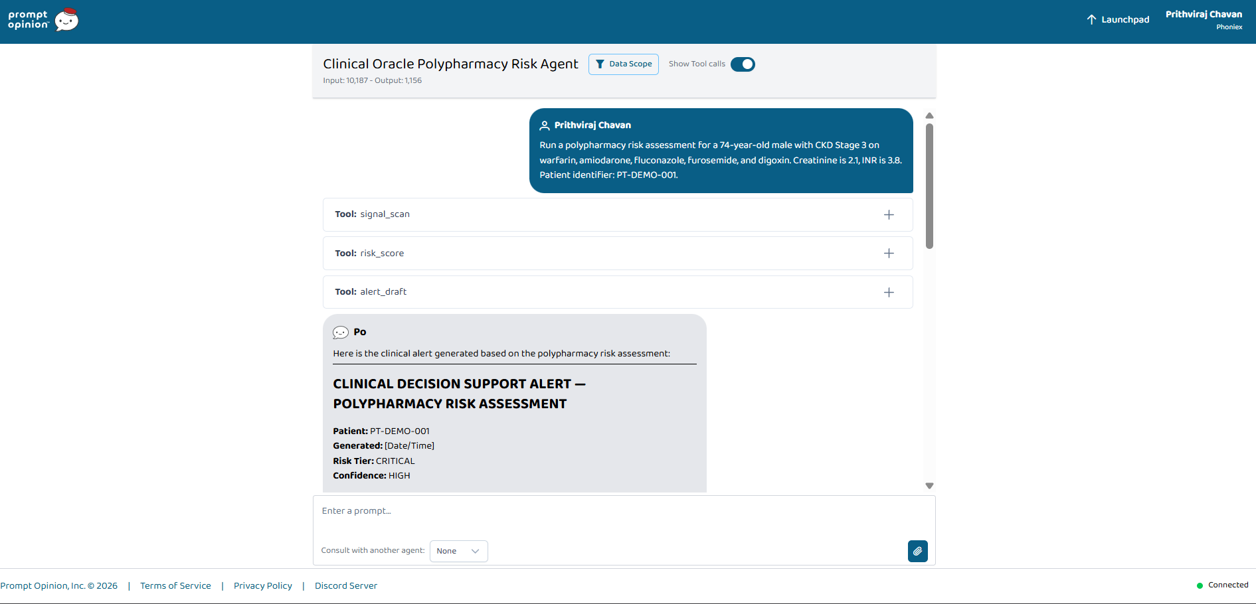The height and width of the screenshot is (604, 1256).
Task: Click the chat scrollbar thumb
Action: pos(929,186)
